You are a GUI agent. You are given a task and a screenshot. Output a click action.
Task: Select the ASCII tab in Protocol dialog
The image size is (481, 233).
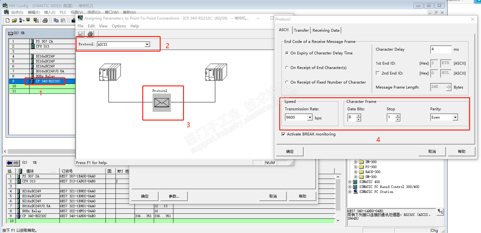[284, 30]
